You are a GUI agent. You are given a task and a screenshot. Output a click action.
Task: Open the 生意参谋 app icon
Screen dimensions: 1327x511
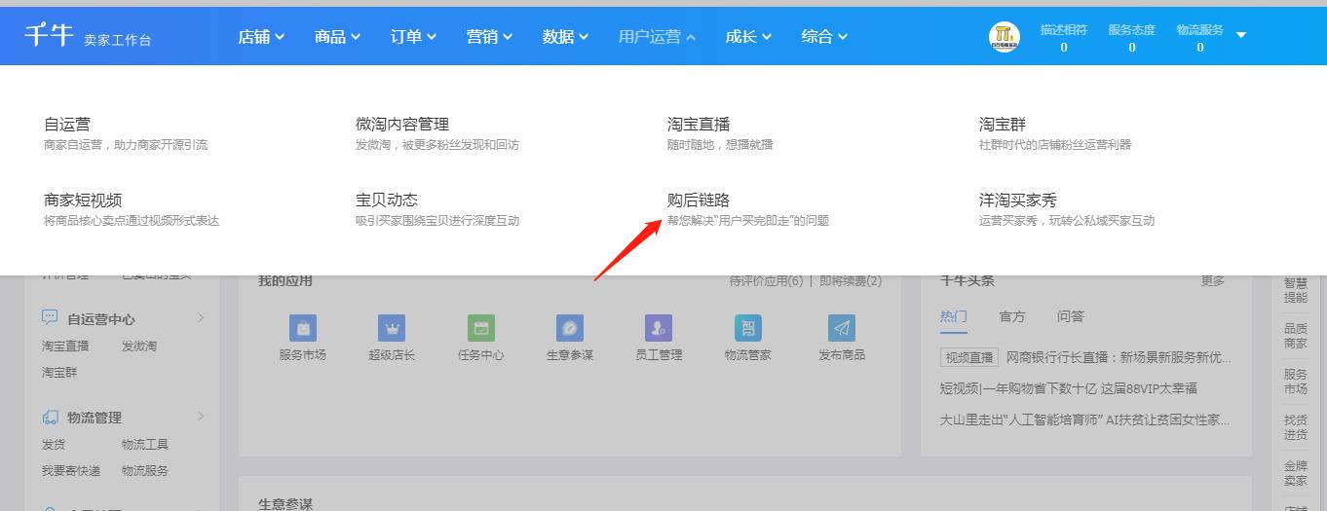pyautogui.click(x=570, y=328)
